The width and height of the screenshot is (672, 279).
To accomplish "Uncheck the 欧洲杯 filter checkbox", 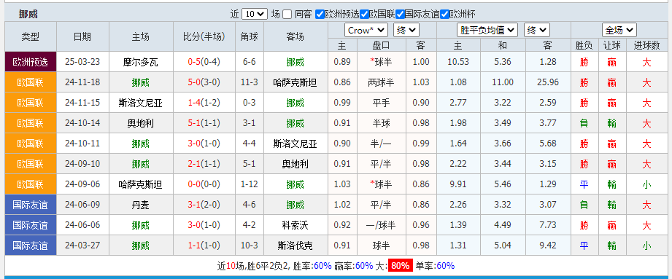I will (x=445, y=14).
